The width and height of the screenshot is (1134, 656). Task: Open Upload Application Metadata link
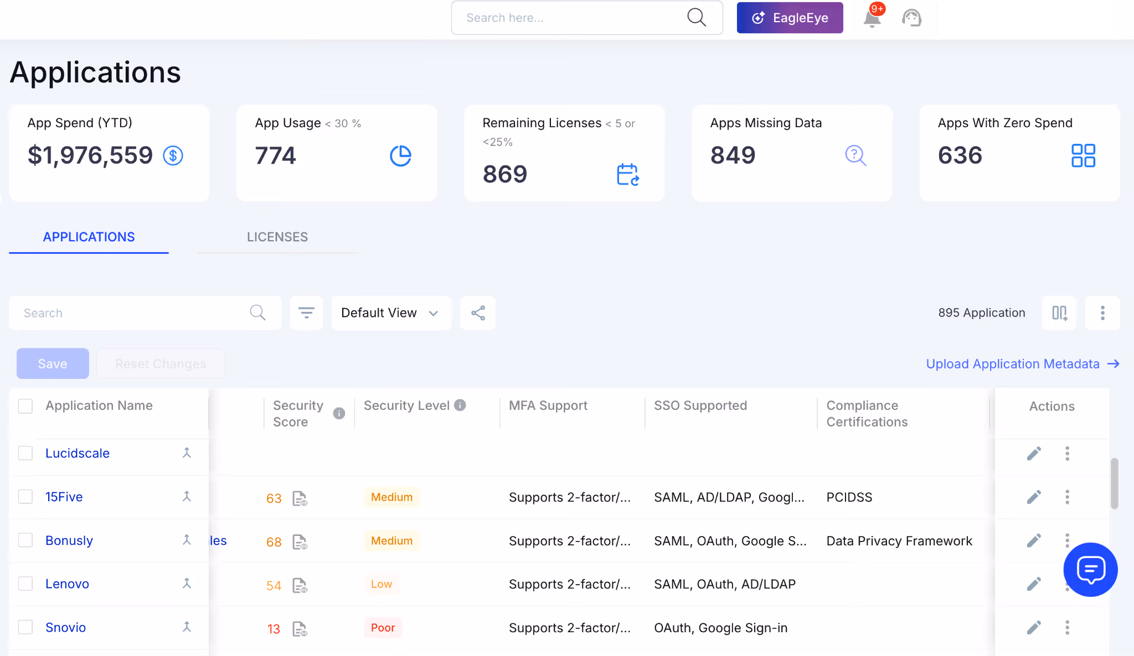coord(1023,364)
